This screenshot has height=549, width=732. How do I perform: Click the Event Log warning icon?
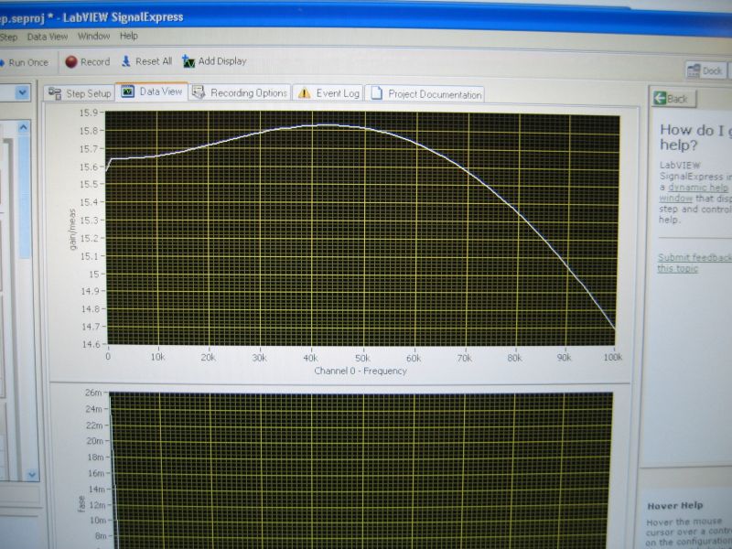(x=303, y=93)
